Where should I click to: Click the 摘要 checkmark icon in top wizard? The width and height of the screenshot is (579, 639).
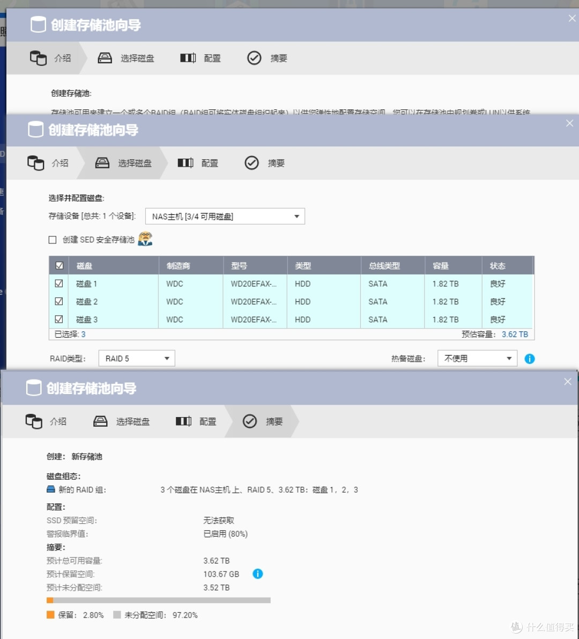(254, 58)
